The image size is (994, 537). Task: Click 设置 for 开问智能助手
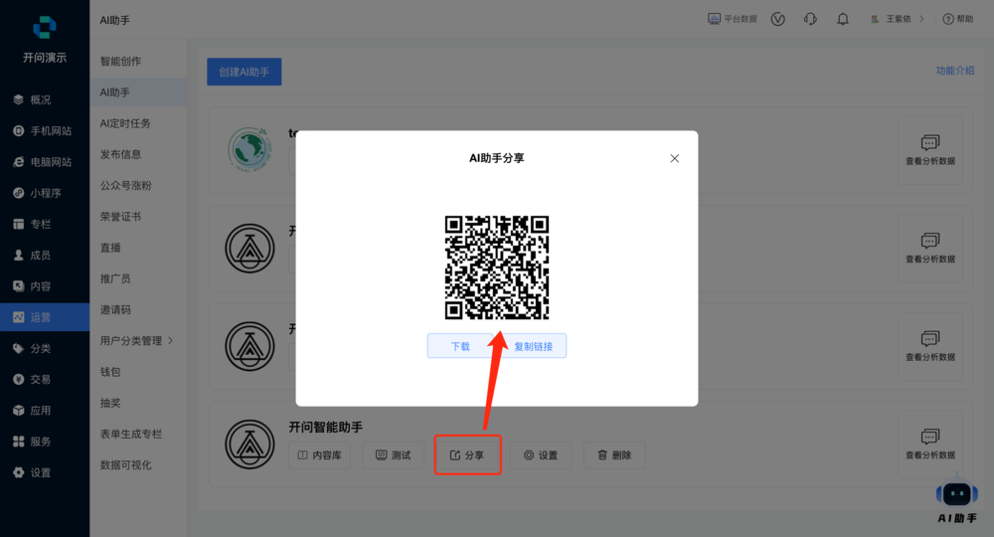coord(541,455)
